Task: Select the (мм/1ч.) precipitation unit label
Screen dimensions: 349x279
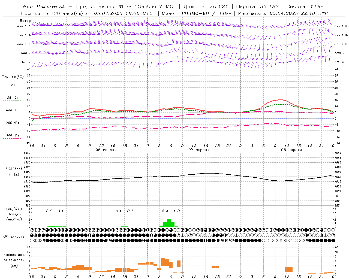Action: 14,219
